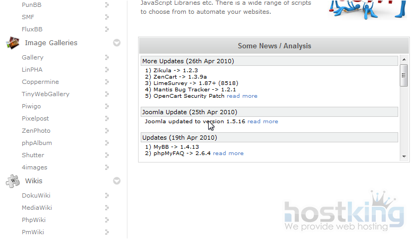Viewport: 412px width, 239px height.
Task: Collapse the Wikis section
Action: pos(117,181)
